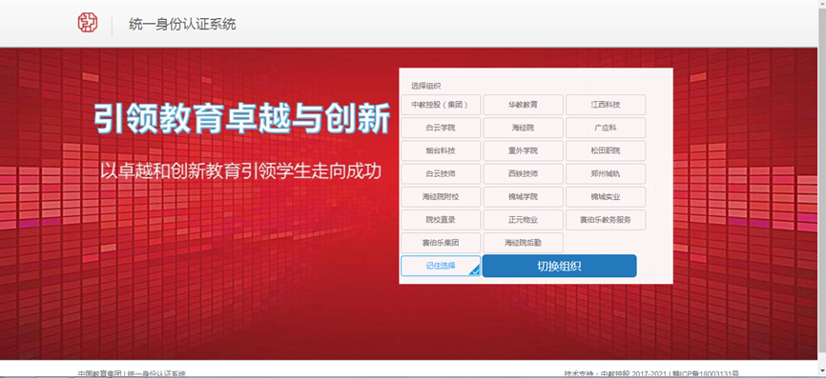Choose the 江西科技 organization
This screenshot has width=826, height=378.
606,105
